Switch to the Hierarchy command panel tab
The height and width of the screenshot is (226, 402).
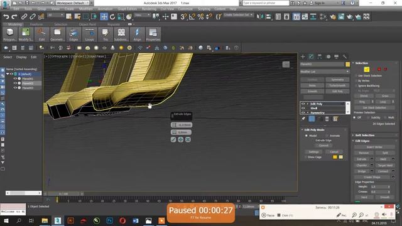pos(320,56)
